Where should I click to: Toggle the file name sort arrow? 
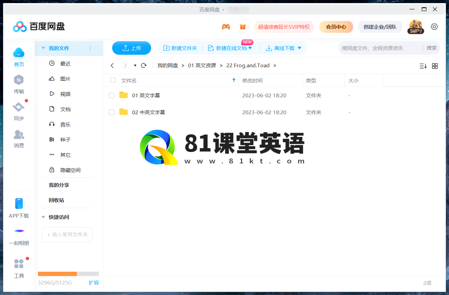click(x=234, y=80)
